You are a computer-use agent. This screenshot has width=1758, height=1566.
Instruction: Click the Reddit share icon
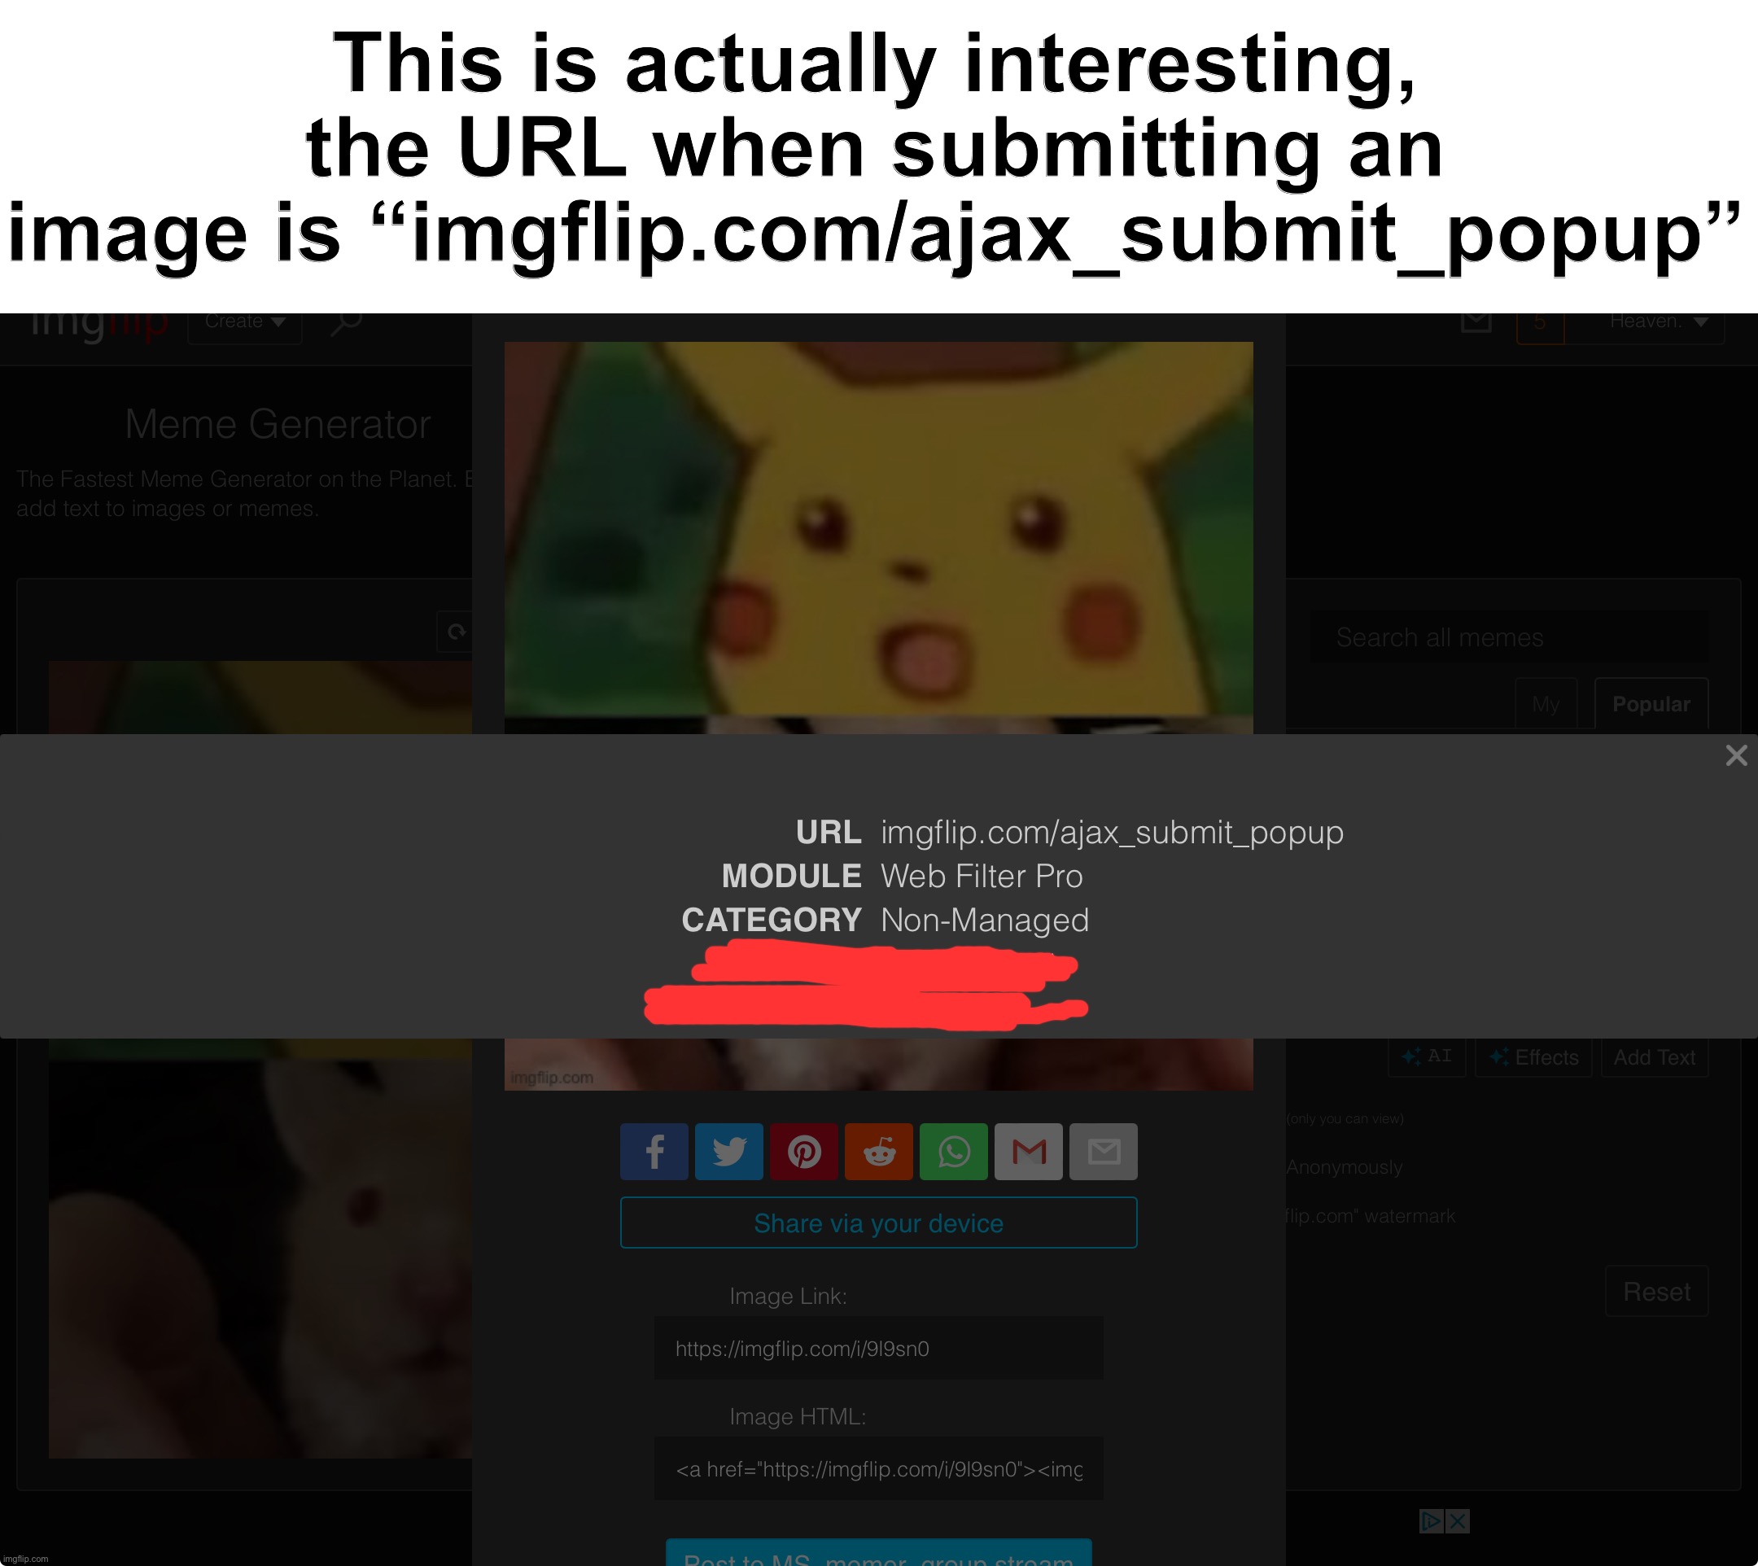tap(878, 1152)
